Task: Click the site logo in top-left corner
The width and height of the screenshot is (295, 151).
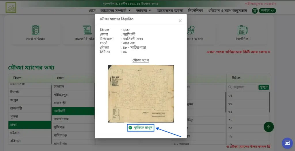Action: tap(11, 7)
